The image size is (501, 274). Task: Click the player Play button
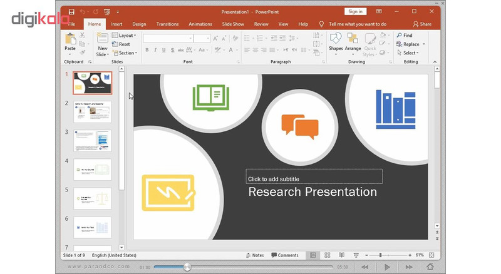point(387,267)
